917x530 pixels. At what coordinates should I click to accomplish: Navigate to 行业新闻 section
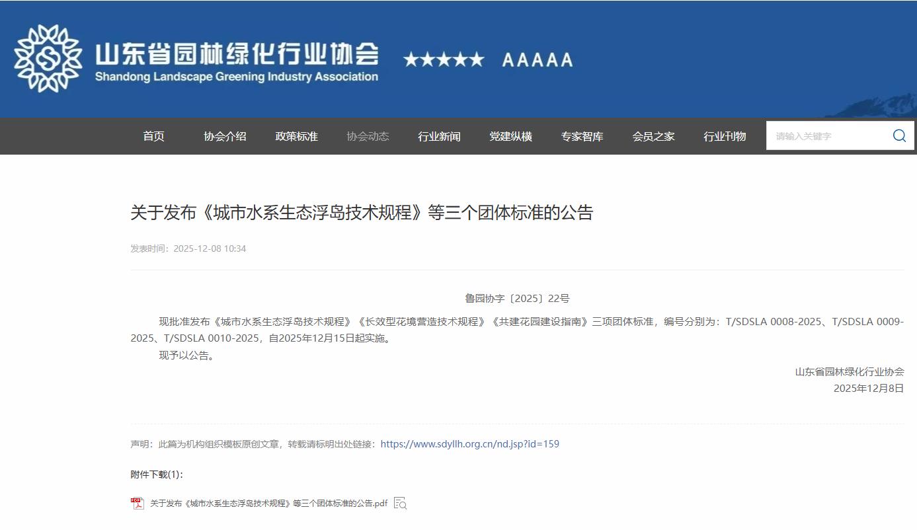coord(439,136)
